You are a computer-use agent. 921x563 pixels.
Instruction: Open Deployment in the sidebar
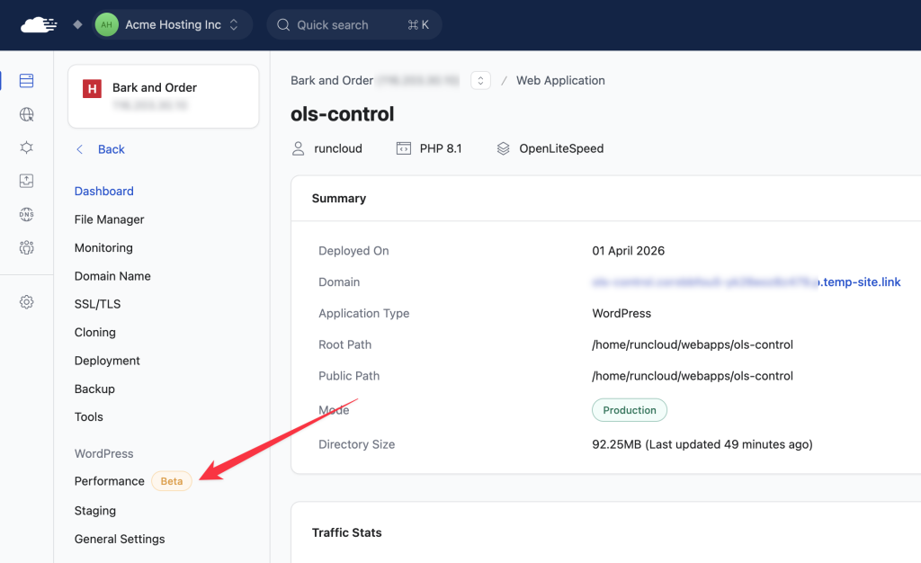coord(107,360)
